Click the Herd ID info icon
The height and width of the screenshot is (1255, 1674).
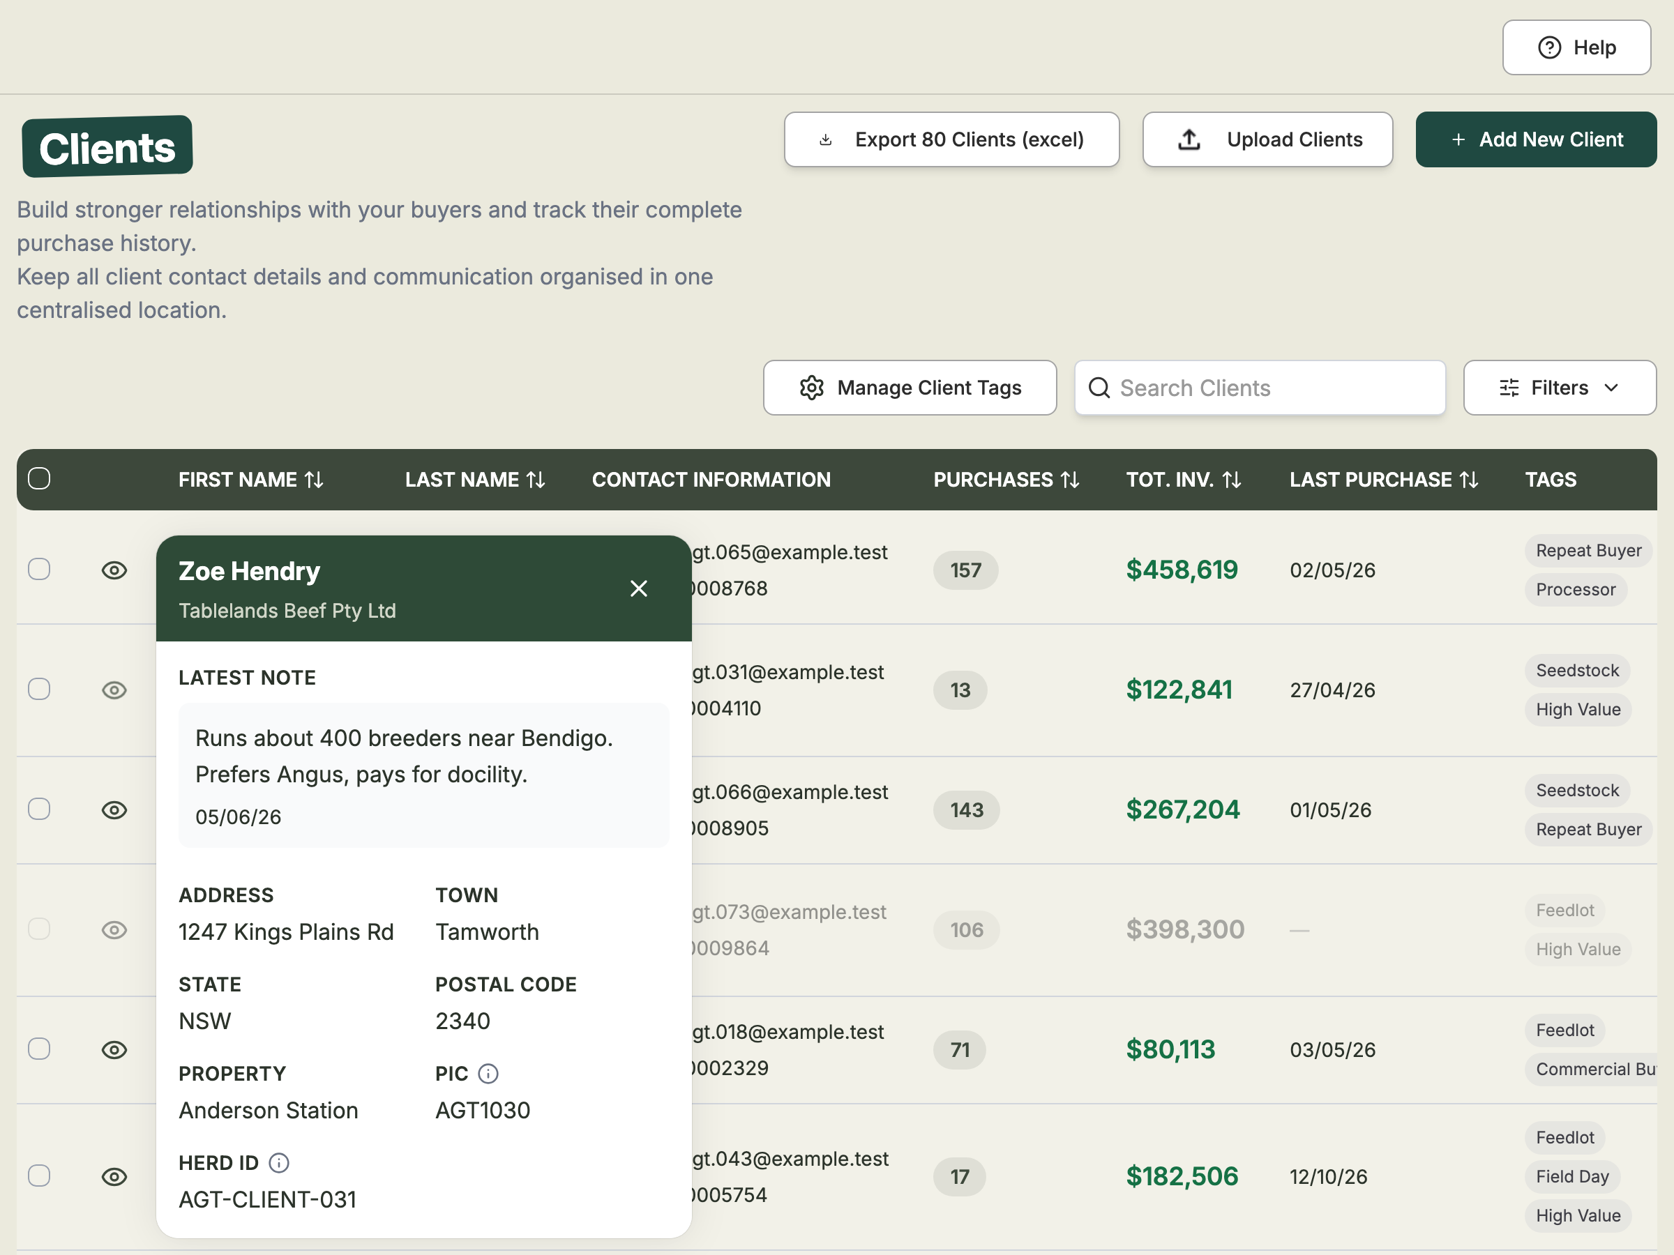(x=278, y=1163)
